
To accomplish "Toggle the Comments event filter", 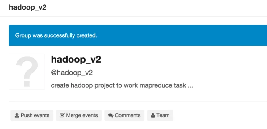I will click(124, 115).
